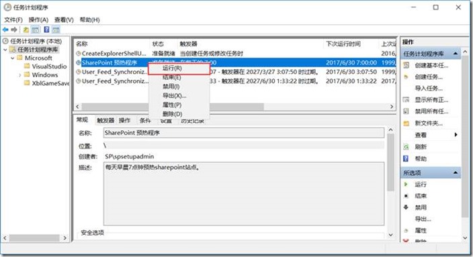Switch to the 条件 tab

pyautogui.click(x=145, y=121)
